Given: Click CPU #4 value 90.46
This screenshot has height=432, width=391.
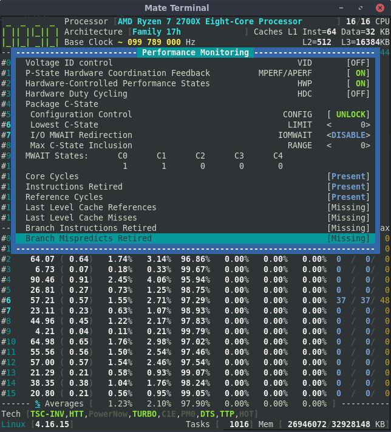Looking at the screenshot, I should [42, 280].
